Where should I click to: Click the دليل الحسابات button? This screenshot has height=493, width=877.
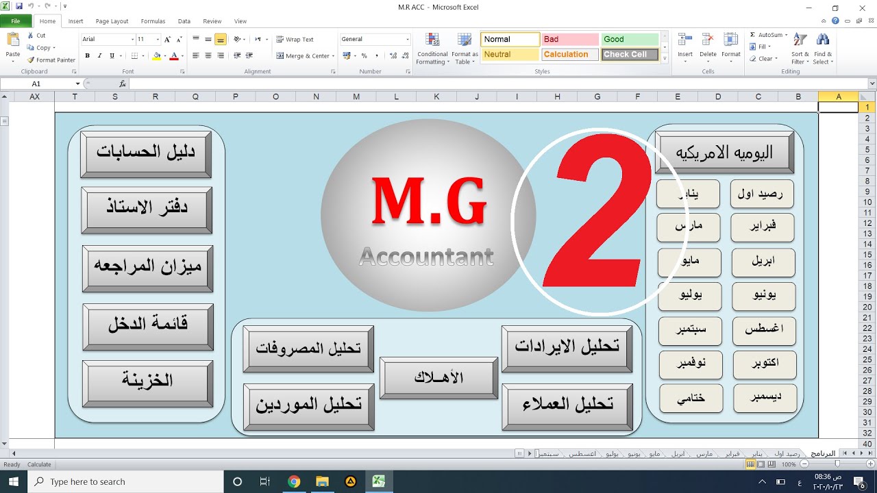click(x=146, y=155)
